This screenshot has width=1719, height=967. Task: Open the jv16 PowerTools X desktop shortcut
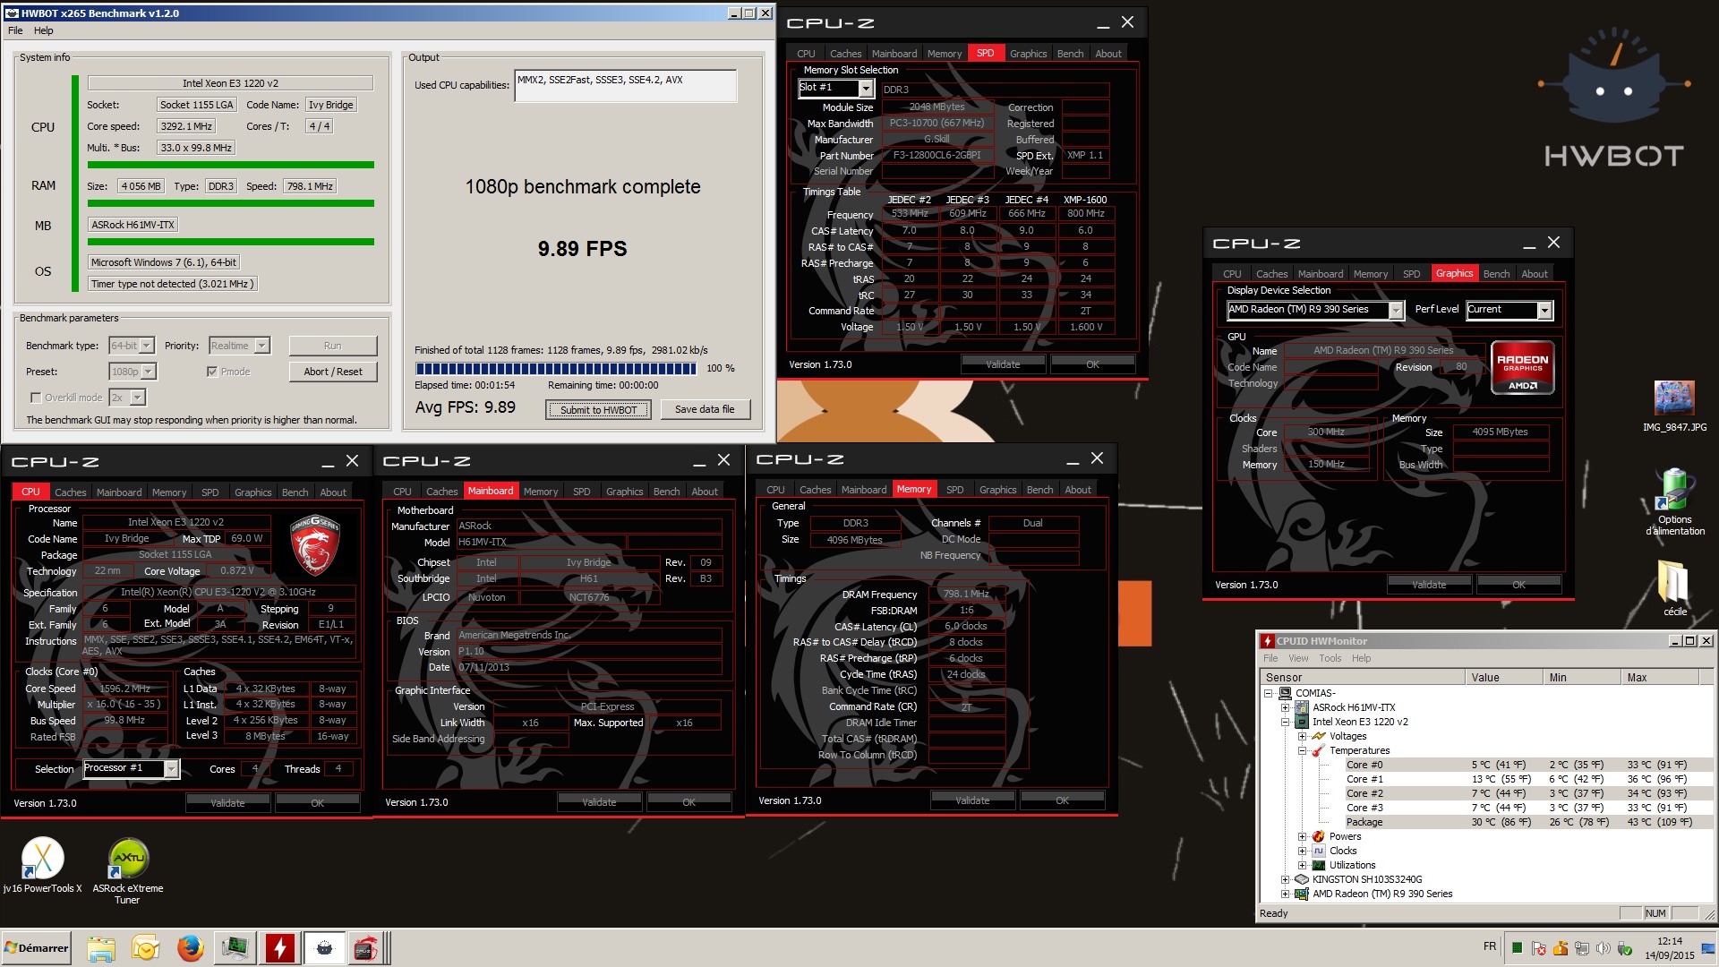tap(42, 865)
